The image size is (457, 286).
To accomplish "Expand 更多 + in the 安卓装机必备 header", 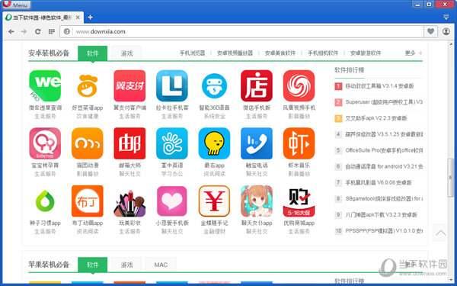I will coord(414,53).
